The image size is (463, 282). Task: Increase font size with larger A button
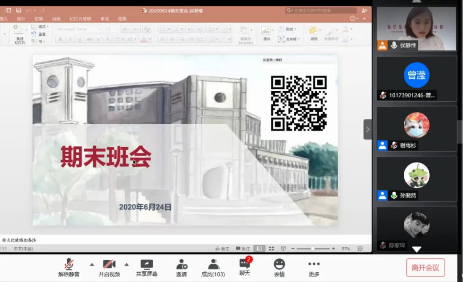click(126, 29)
